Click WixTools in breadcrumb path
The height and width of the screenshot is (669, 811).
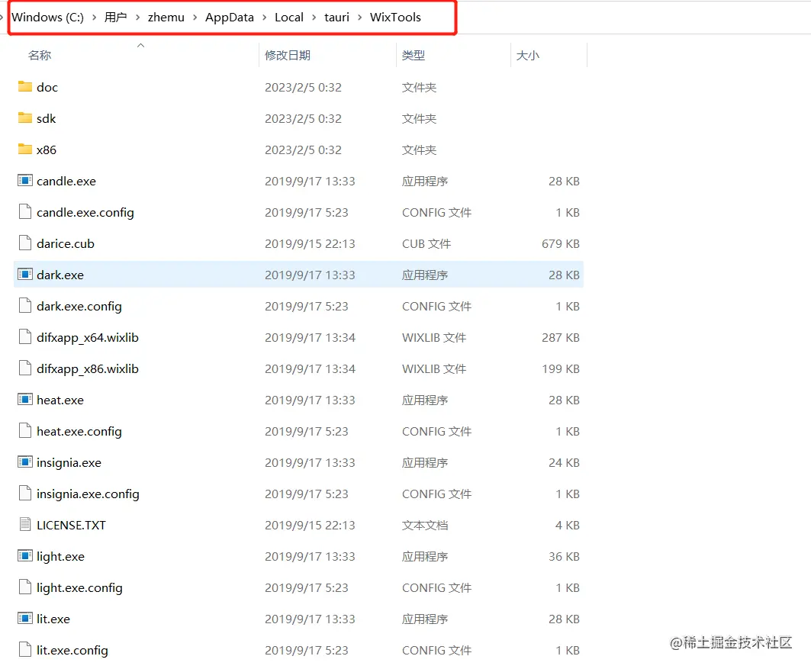click(x=395, y=17)
